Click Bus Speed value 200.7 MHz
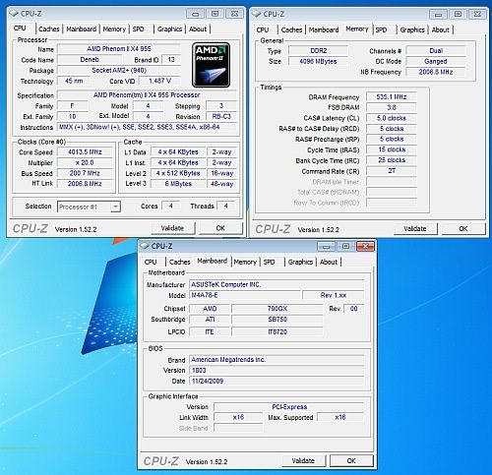The height and width of the screenshot is (475, 492). [85, 173]
